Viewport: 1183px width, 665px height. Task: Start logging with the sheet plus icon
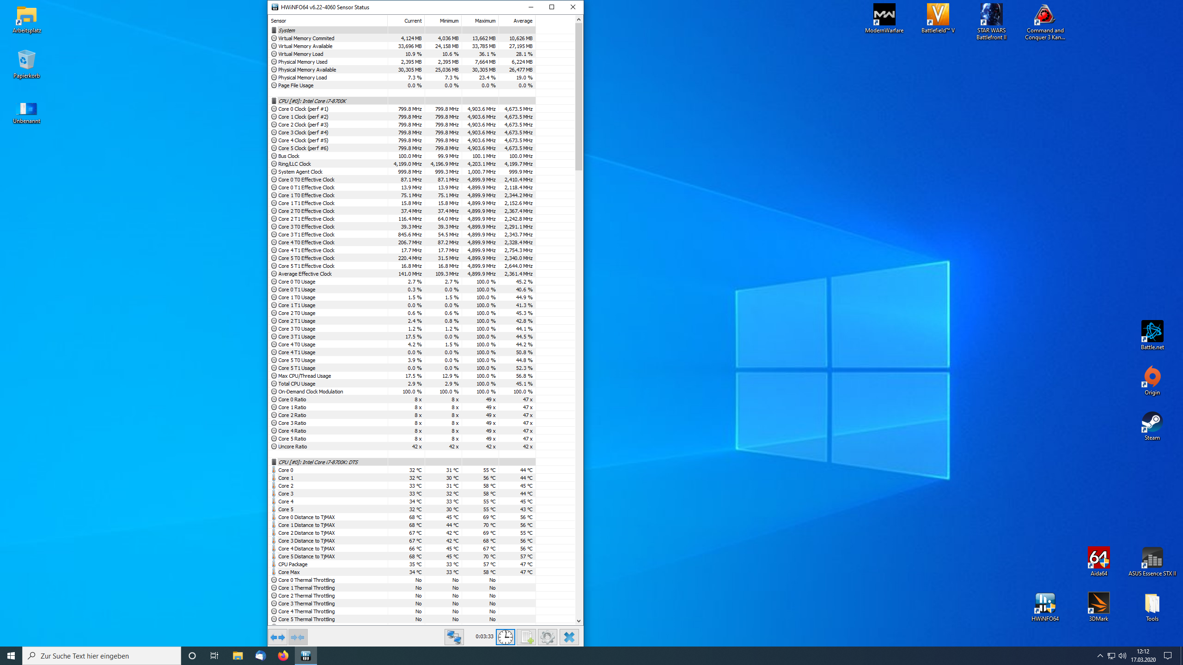[526, 637]
